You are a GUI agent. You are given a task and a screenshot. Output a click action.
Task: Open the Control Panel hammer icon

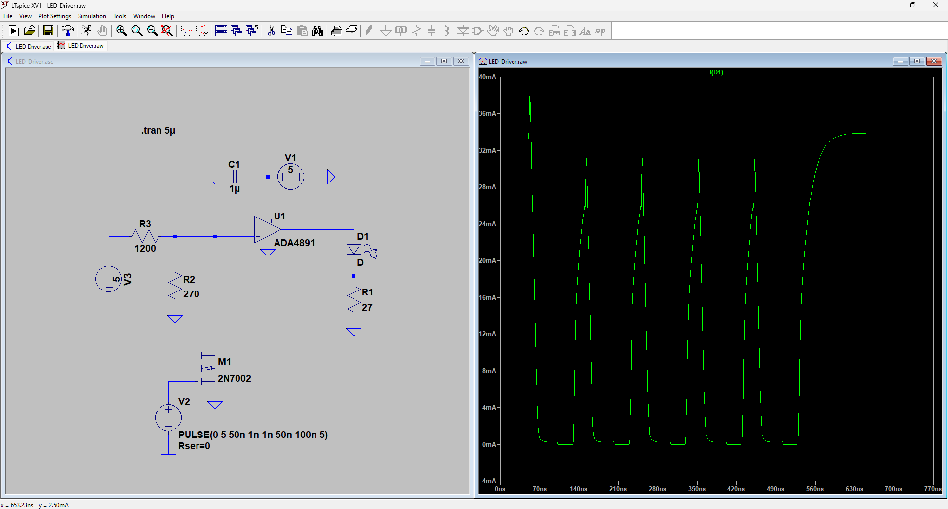coord(68,31)
